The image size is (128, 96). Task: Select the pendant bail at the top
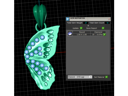(40, 16)
